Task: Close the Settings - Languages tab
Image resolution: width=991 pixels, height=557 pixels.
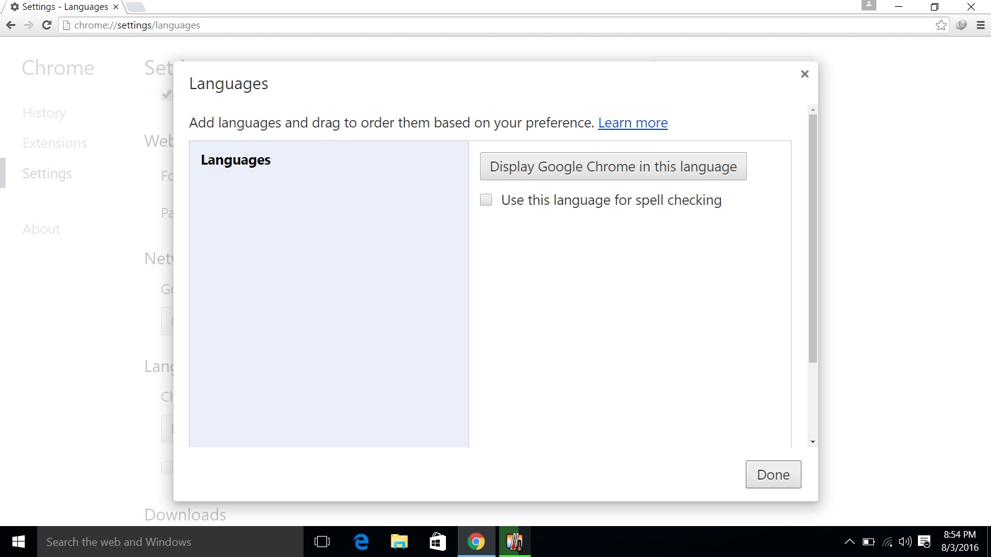Action: (x=116, y=7)
